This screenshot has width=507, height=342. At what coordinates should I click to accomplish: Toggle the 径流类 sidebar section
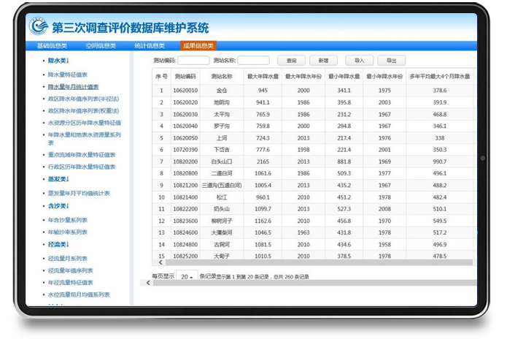(58, 245)
